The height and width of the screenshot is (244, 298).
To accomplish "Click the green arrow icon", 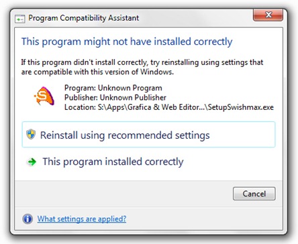I will [x=32, y=162].
